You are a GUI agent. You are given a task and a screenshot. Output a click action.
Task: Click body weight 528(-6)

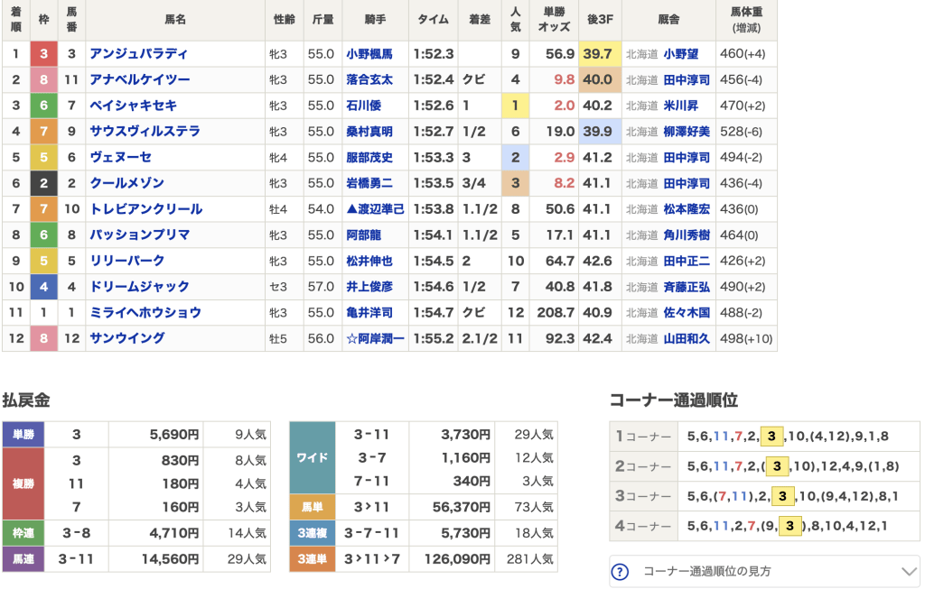tap(741, 132)
